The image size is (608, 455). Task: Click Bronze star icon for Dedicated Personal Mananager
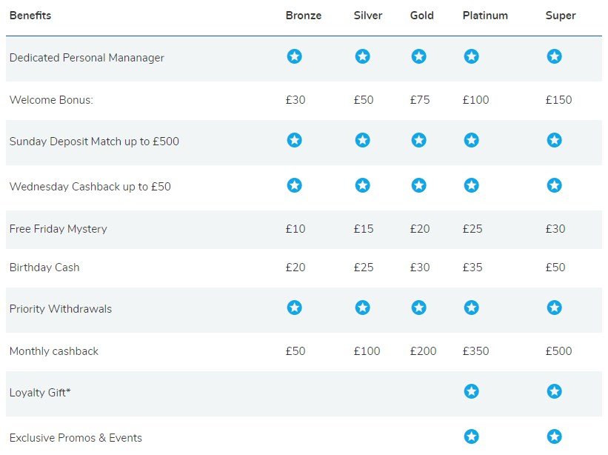[x=294, y=56]
